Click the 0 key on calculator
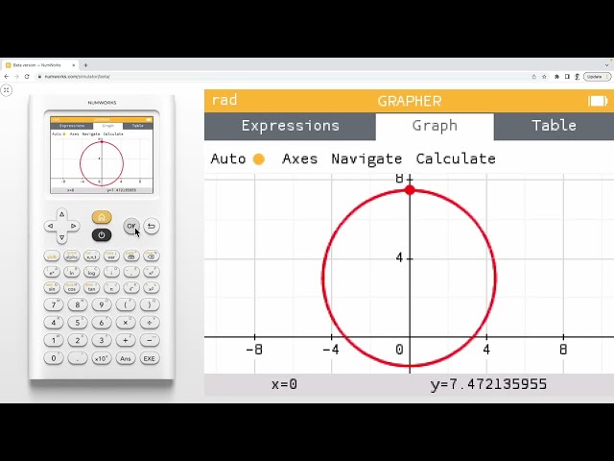 [x=54, y=358]
